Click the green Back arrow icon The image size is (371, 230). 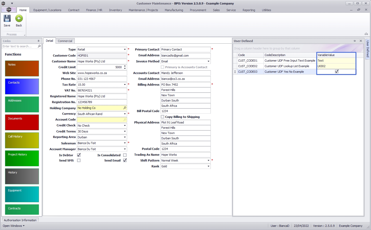click(x=19, y=19)
